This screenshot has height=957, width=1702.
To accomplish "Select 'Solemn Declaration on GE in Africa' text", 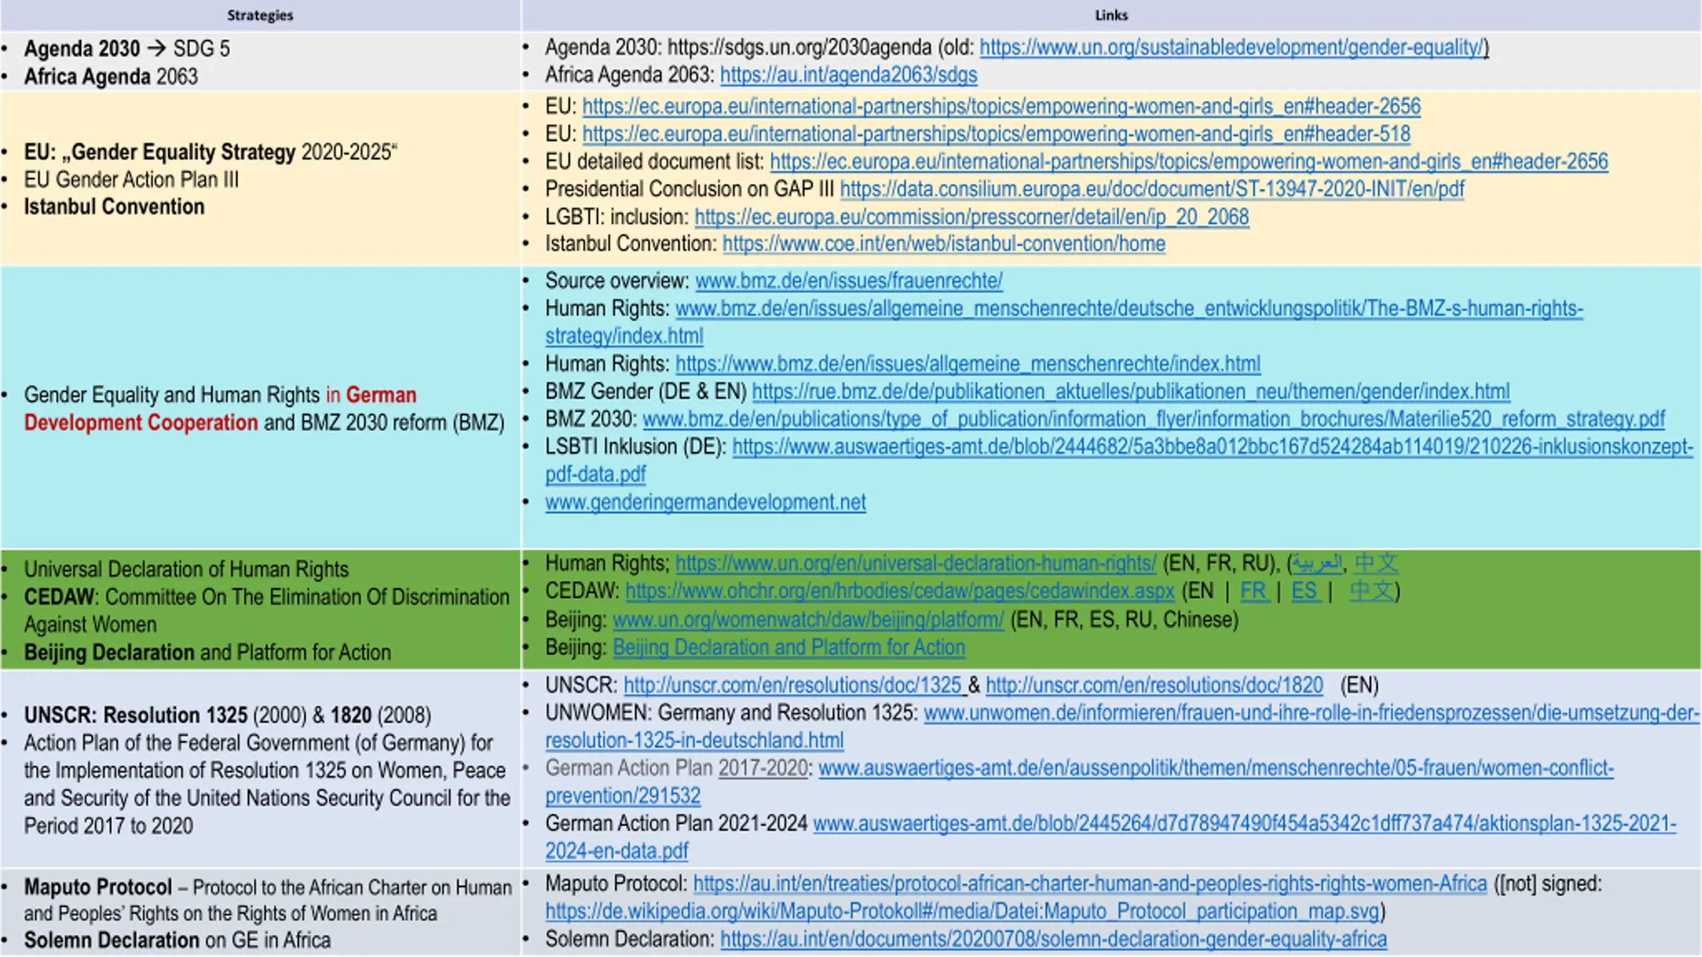I will click(178, 941).
